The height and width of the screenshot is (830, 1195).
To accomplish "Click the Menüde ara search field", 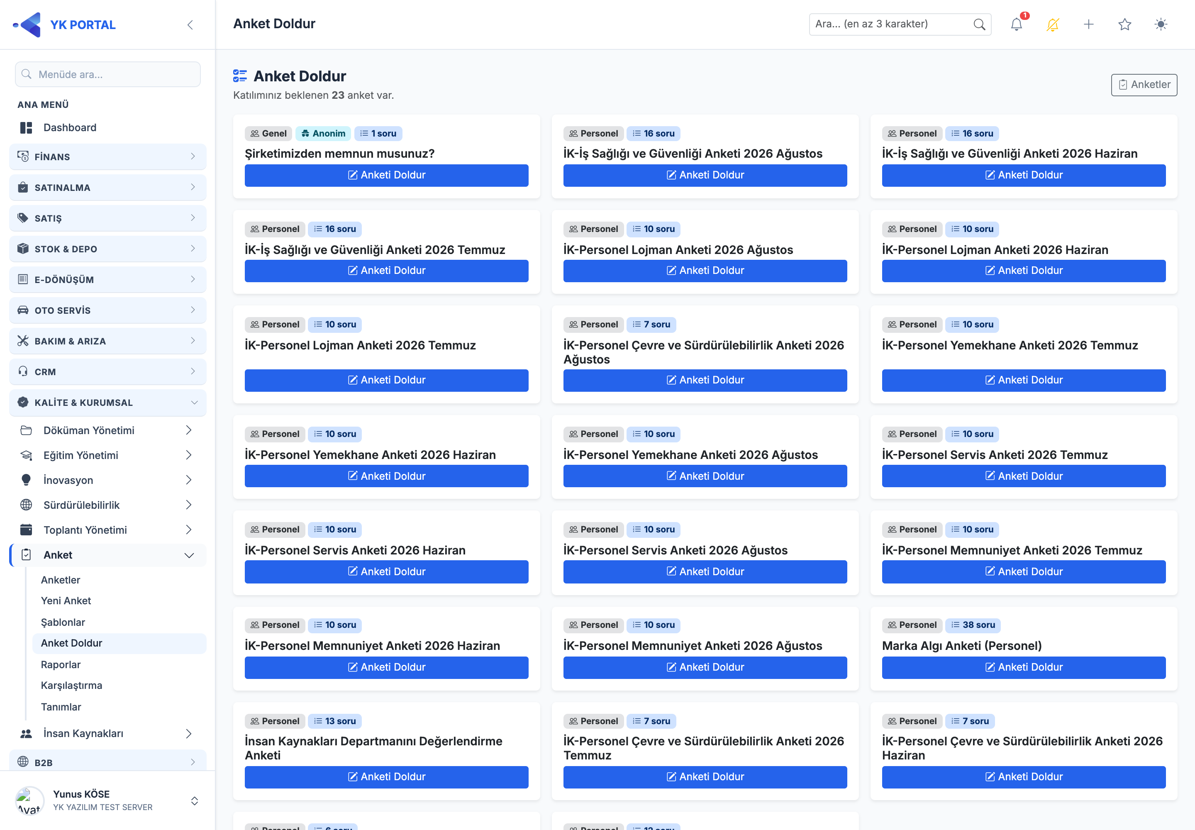I will 107,74.
